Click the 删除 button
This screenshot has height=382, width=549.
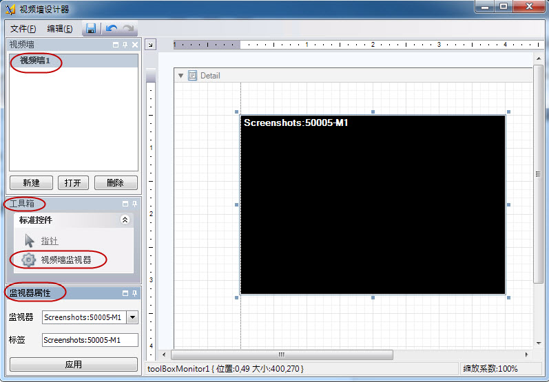coord(116,183)
